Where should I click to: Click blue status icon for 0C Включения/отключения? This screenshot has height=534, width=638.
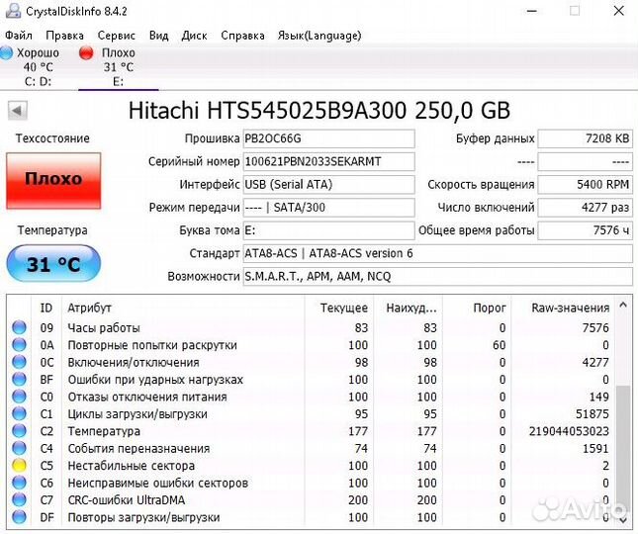(x=19, y=362)
